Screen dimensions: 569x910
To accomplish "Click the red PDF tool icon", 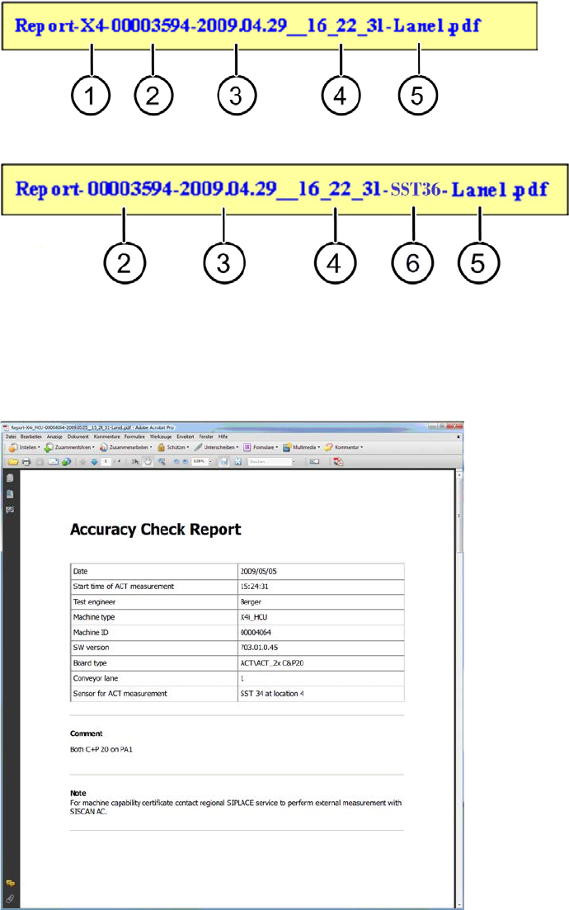I will (338, 462).
